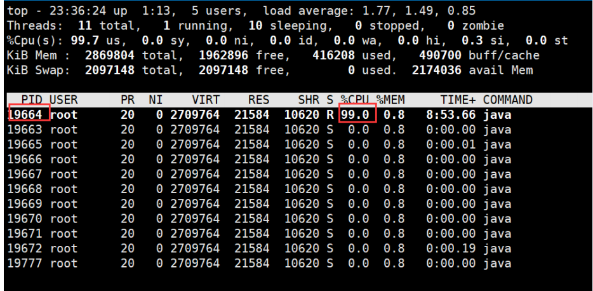Viewport: 593px width, 291px height.
Task: Click the 0:00.19 TIME+ value
Action: click(451, 248)
